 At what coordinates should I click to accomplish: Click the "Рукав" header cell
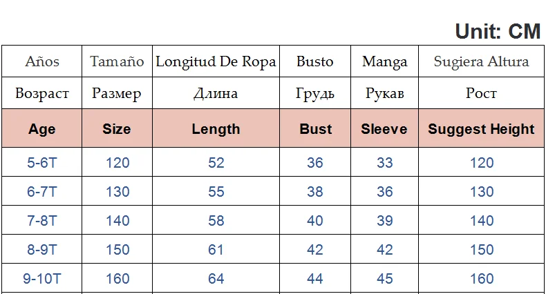click(384, 93)
